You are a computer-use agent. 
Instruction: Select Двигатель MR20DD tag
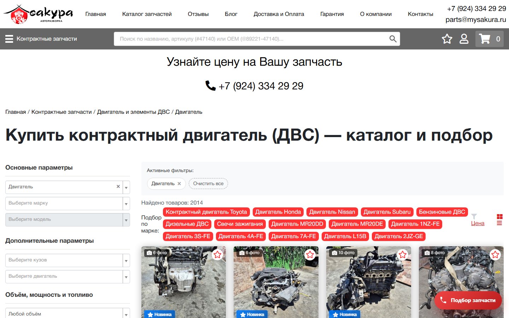pos(297,224)
